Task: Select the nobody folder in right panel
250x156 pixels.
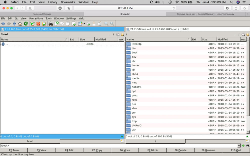Action: pyautogui.click(x=186, y=87)
